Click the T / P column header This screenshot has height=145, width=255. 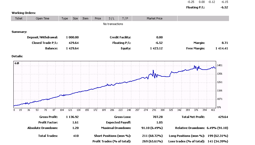coord(125,18)
